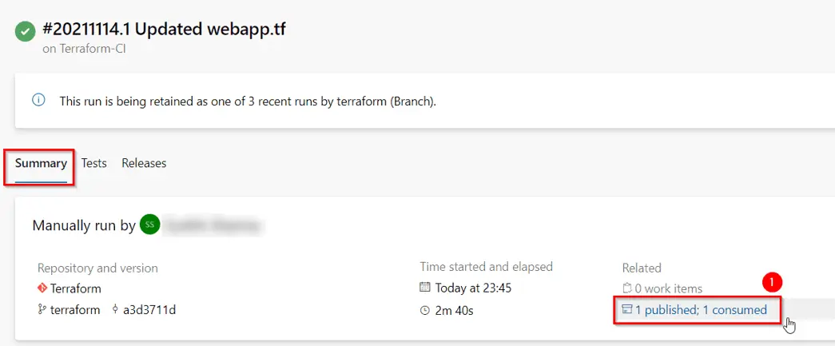
Task: Switch to the Tests tab
Action: pos(93,163)
